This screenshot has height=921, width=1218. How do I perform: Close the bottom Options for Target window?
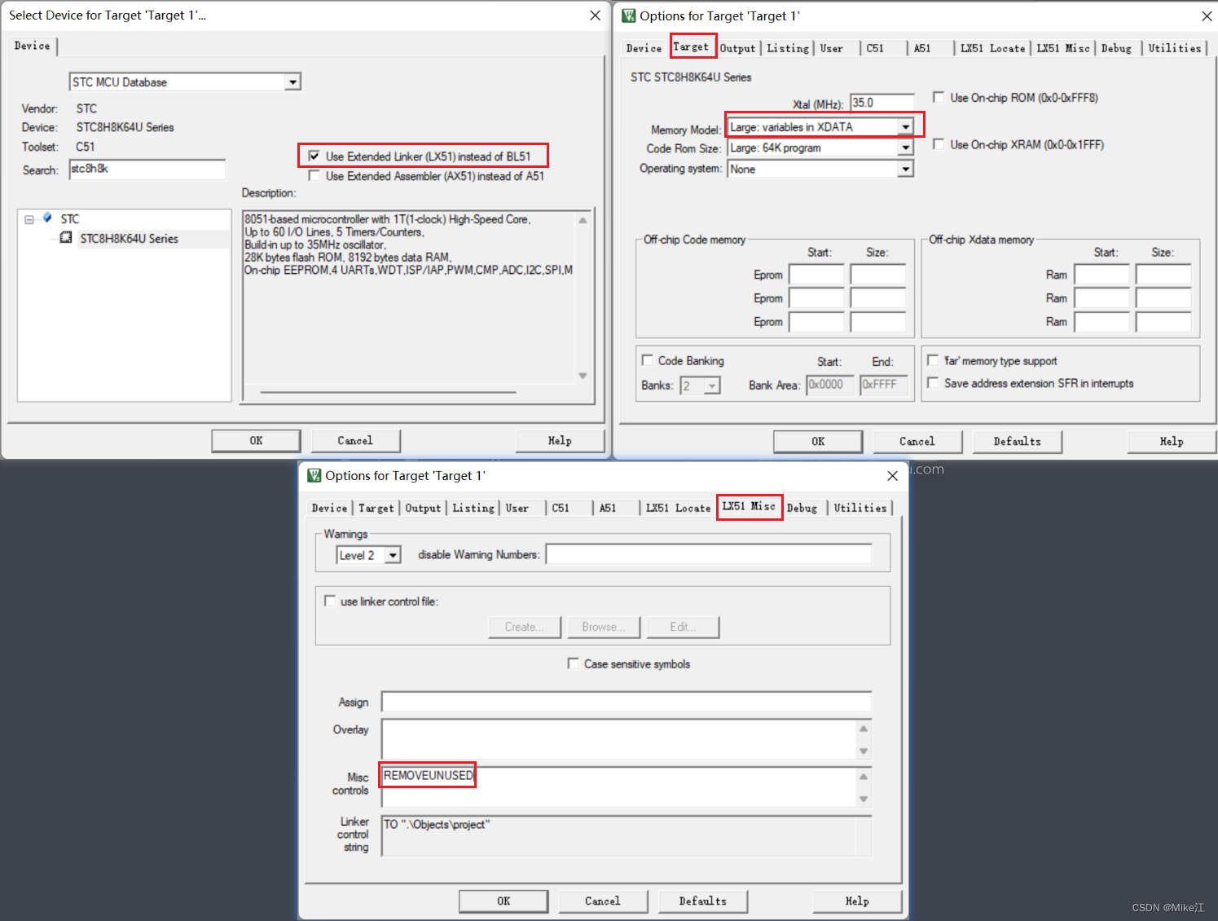point(893,475)
